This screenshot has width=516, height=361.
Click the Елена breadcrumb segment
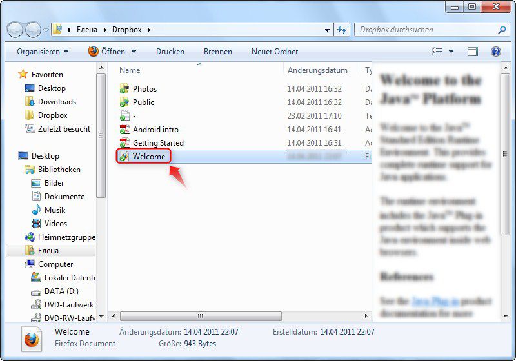pos(87,30)
